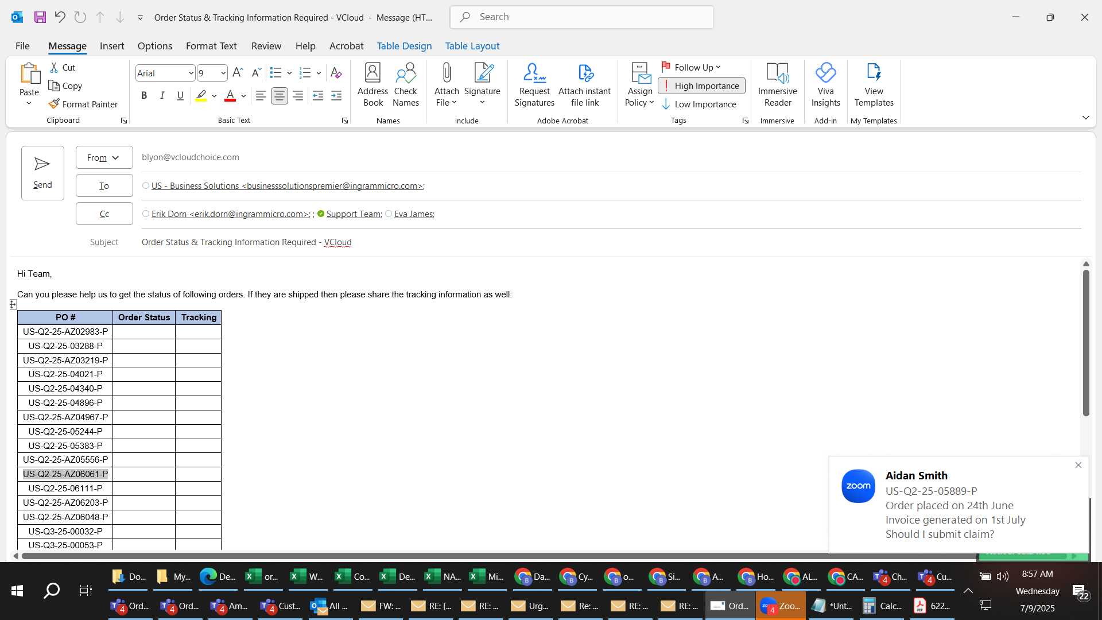
Task: Toggle Italic formatting
Action: pyautogui.click(x=162, y=96)
